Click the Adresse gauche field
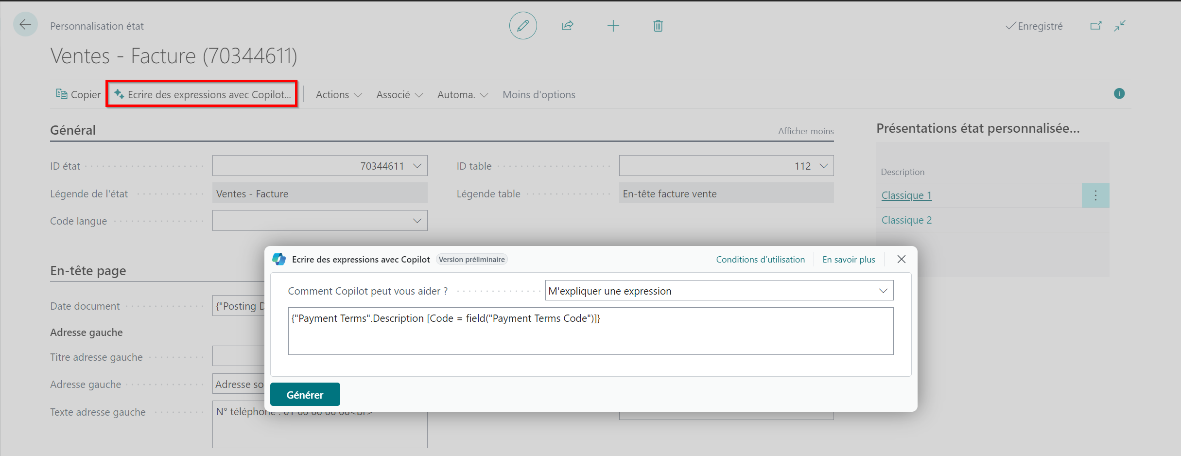 tap(239, 384)
